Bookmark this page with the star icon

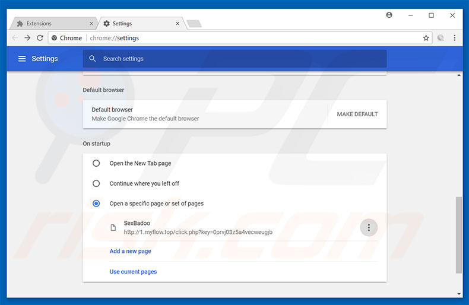pos(426,38)
